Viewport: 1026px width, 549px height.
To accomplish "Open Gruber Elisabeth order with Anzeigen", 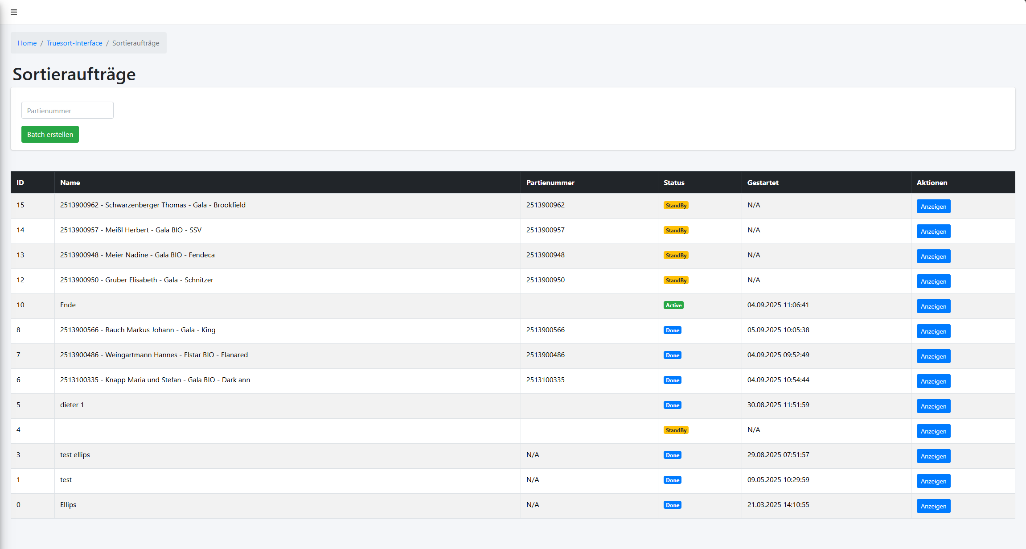I will (x=933, y=281).
